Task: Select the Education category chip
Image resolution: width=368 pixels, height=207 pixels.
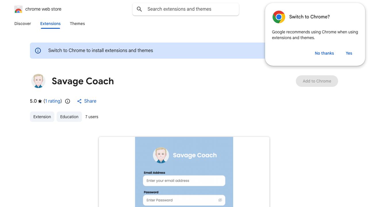Action: coord(69,117)
